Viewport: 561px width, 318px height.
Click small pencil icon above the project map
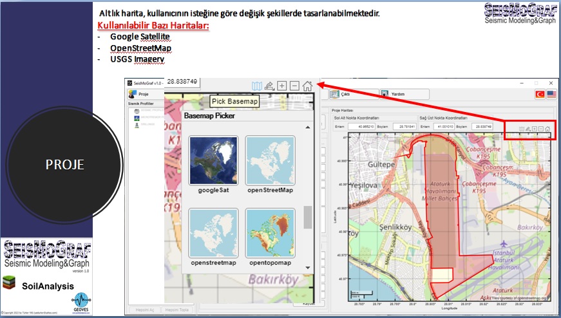(x=528, y=129)
